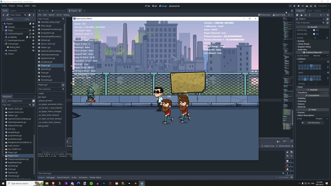Switch to the 3D workspace

coord(154,6)
